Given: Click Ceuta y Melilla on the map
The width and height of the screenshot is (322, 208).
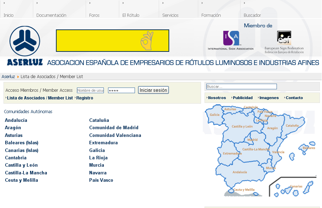Looking at the screenshot, I should pos(244,190).
